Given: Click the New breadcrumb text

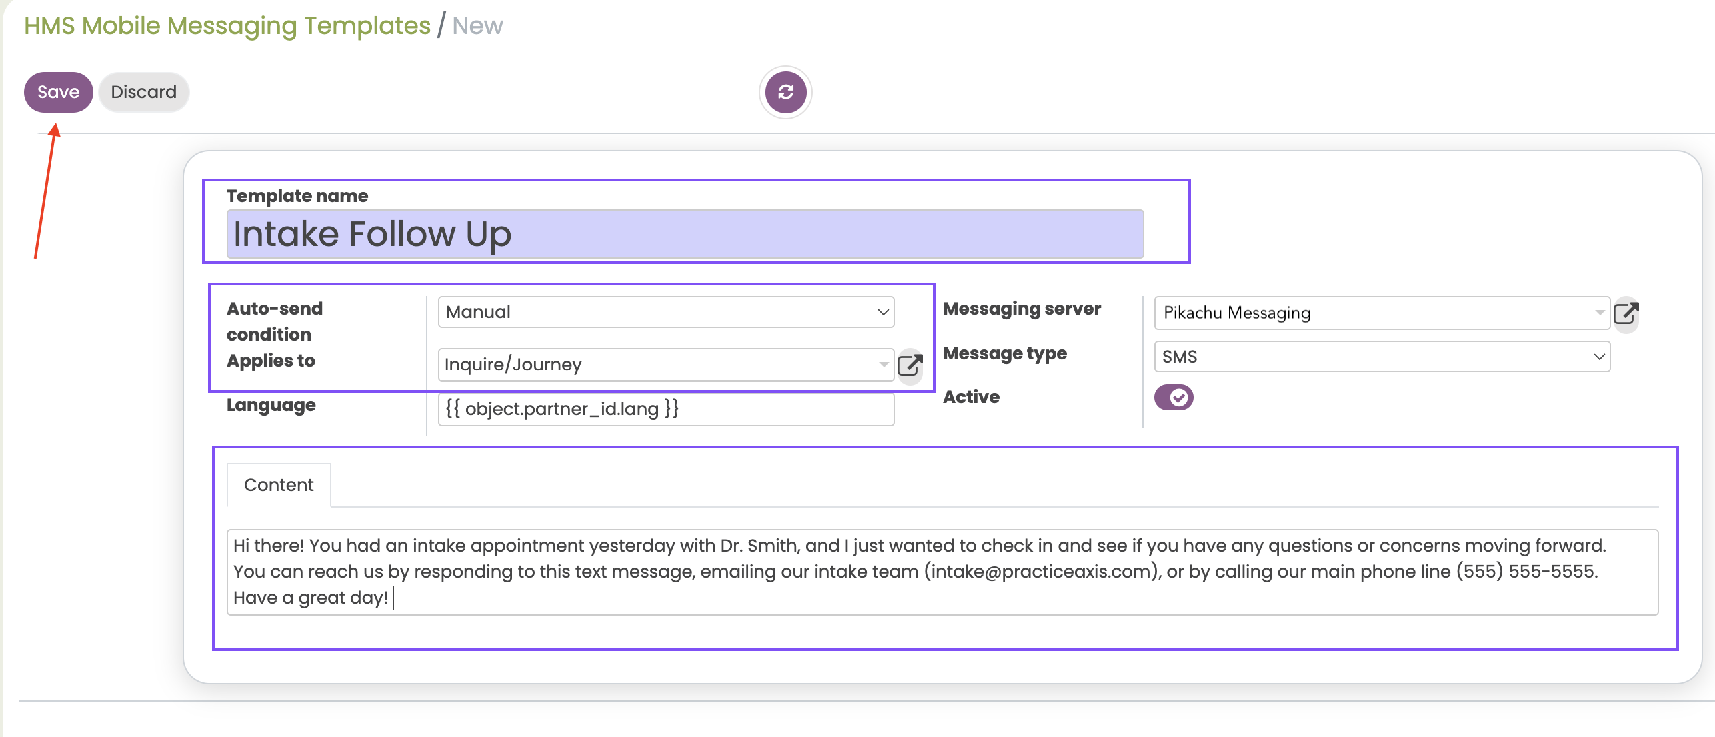Looking at the screenshot, I should click(x=477, y=25).
